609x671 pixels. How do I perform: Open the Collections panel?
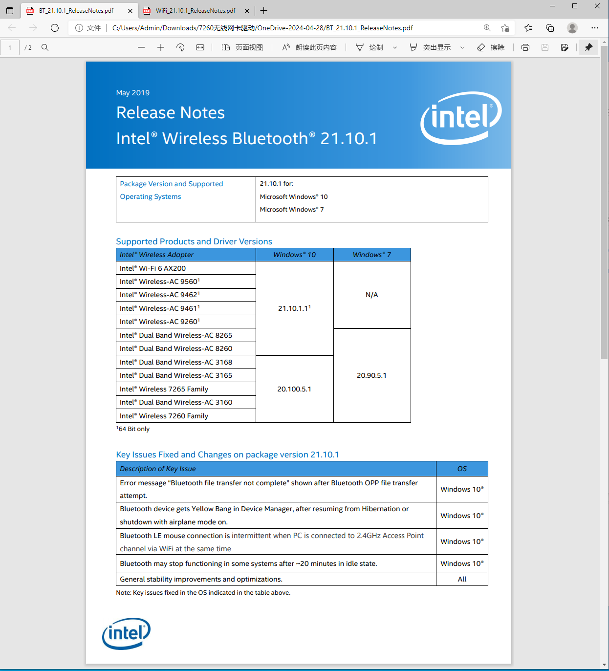click(x=550, y=28)
